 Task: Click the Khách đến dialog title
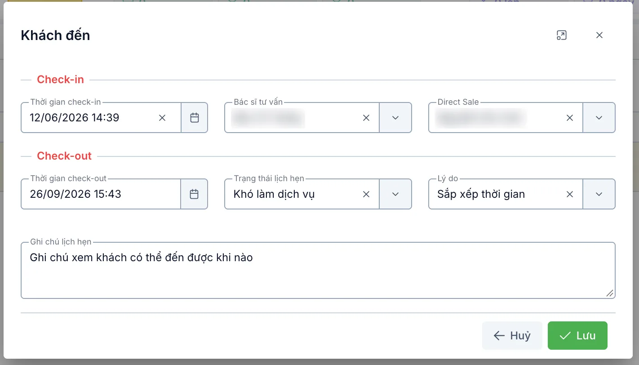click(55, 35)
